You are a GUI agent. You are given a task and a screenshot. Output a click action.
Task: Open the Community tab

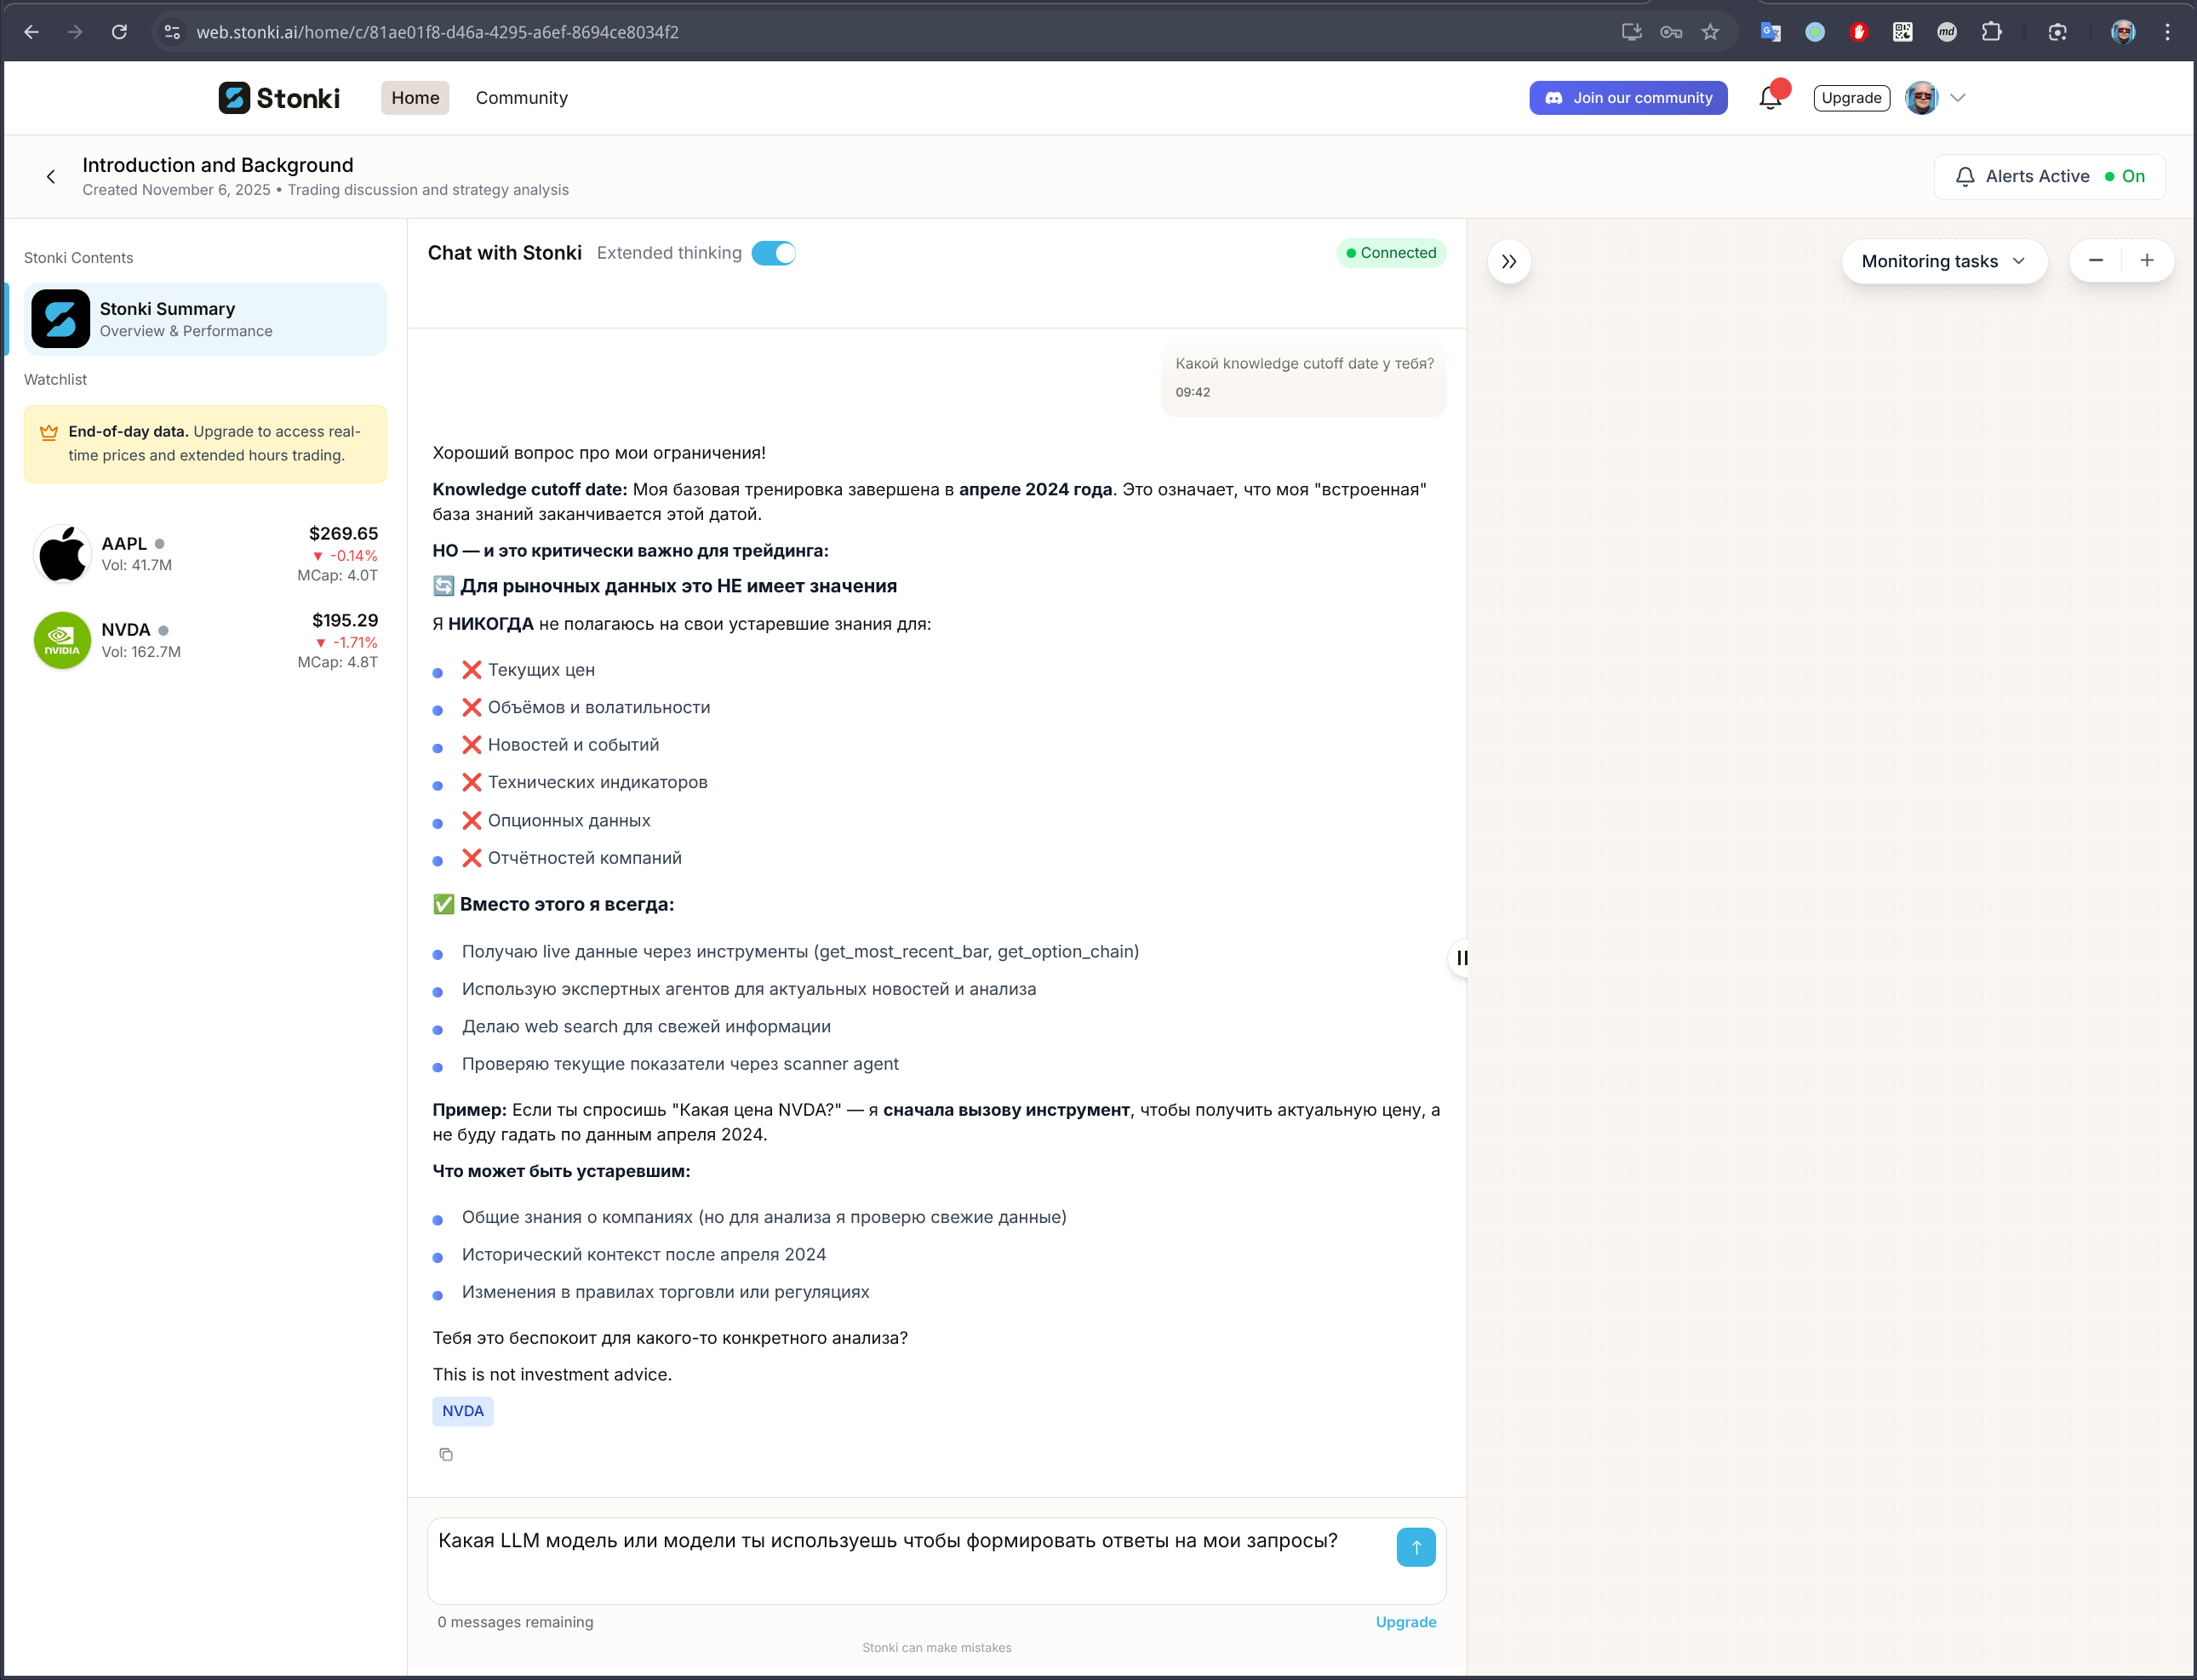[521, 98]
